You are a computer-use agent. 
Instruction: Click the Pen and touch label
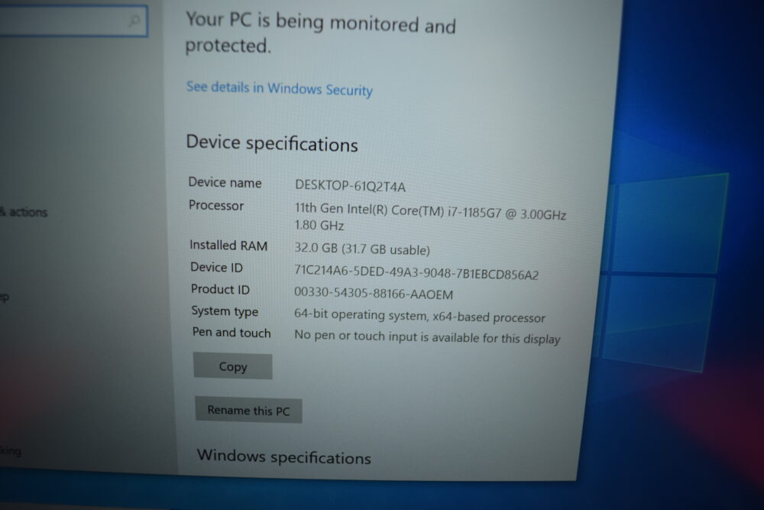coord(231,333)
